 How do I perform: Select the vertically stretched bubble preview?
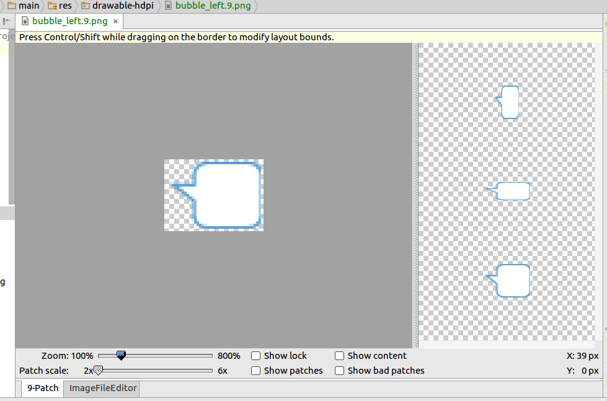click(x=508, y=102)
